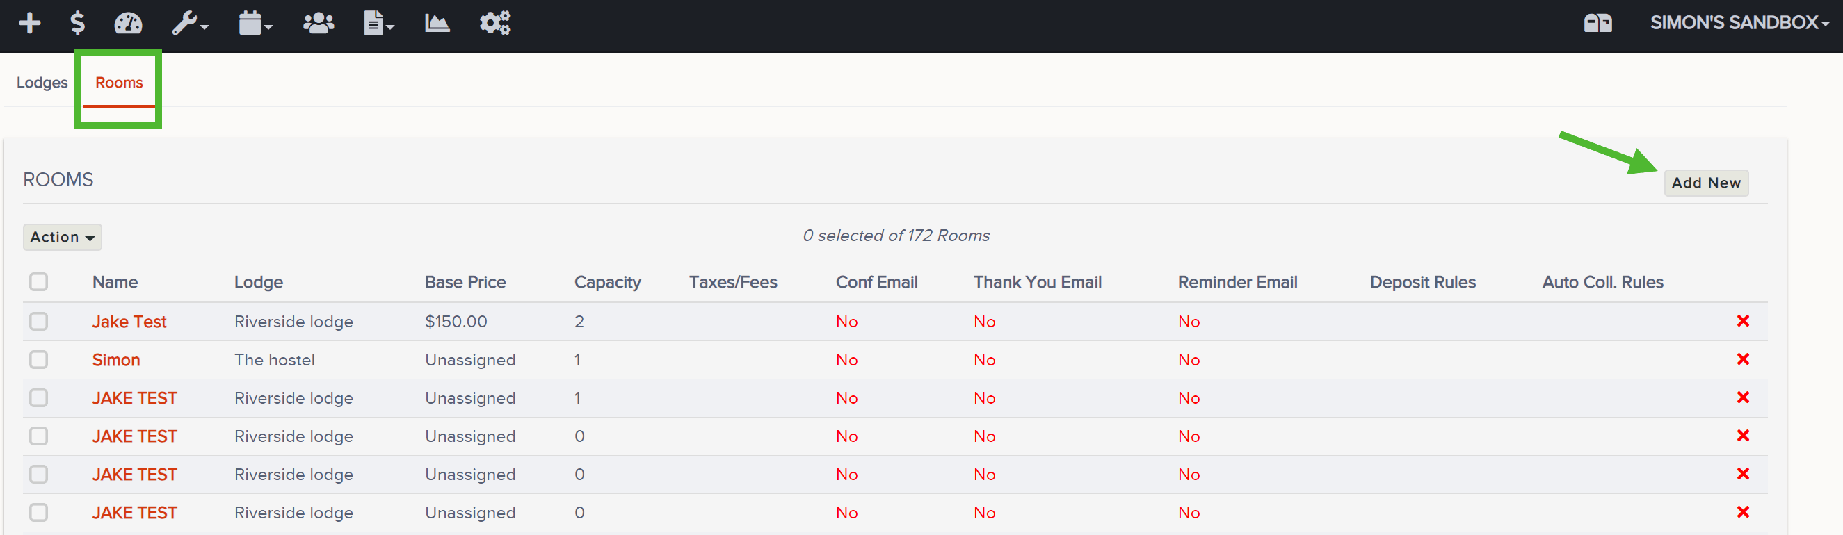The height and width of the screenshot is (535, 1843).
Task: Open the wrench tools dropdown menu
Action: [x=190, y=24]
